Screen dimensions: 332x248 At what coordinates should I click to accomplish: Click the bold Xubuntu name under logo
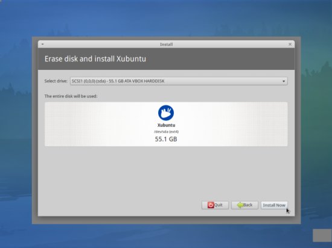coord(166,125)
